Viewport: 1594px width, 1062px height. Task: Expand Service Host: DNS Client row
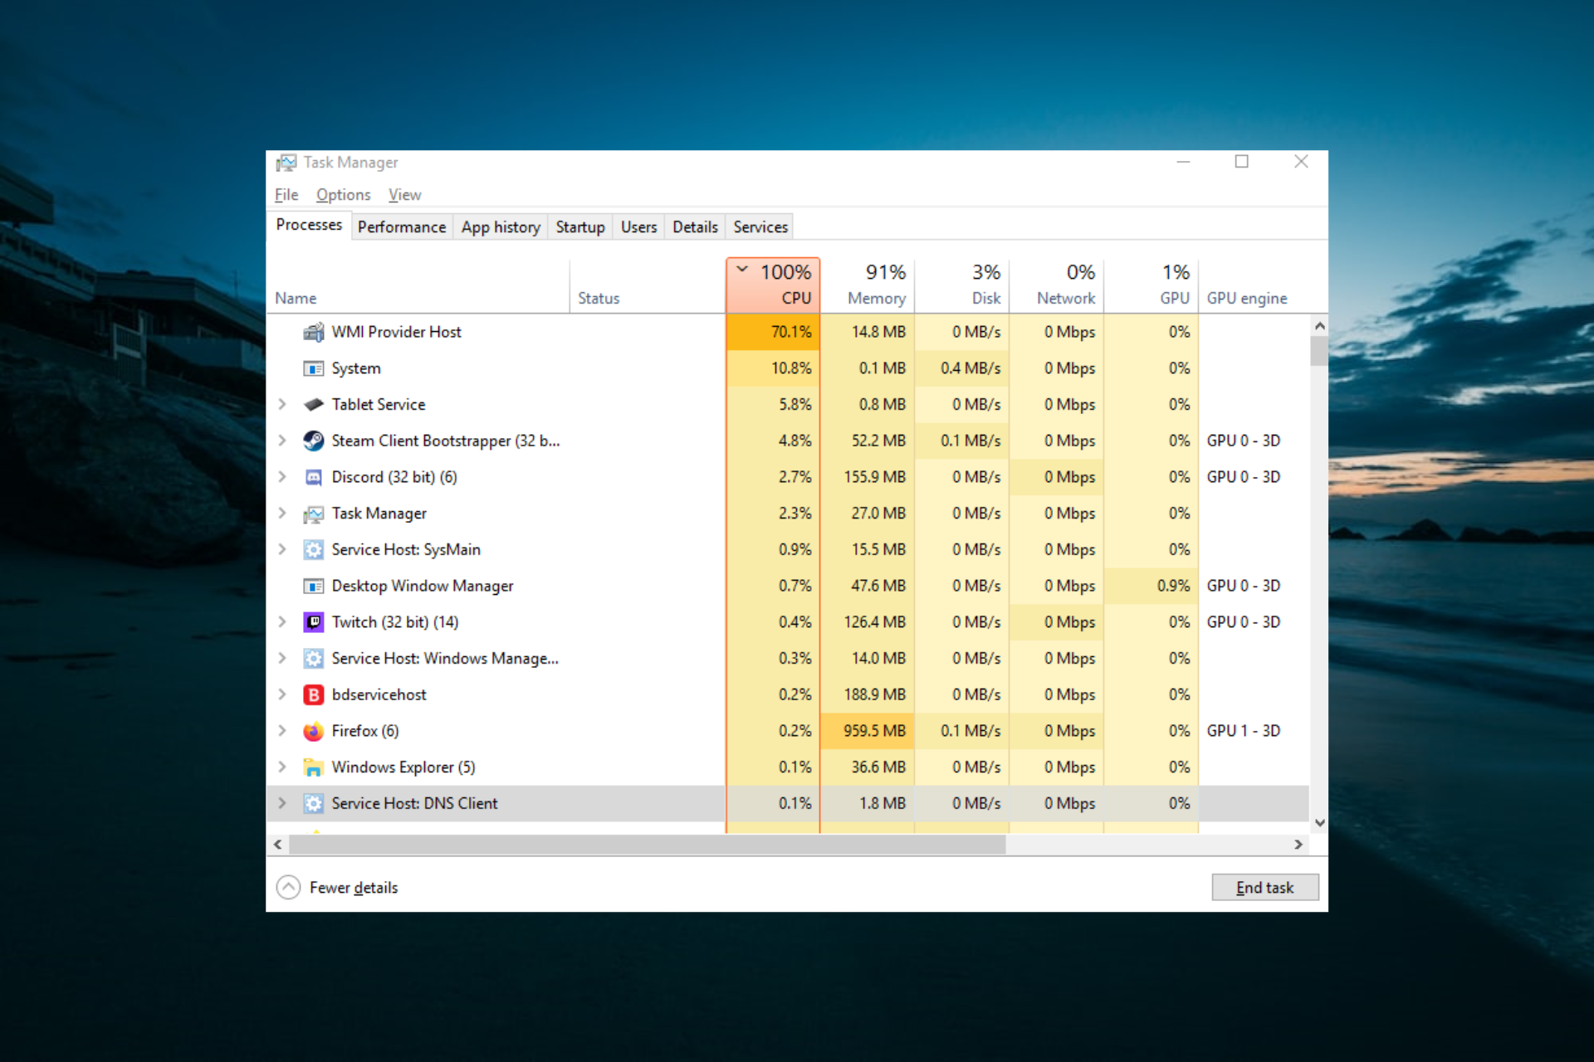pyautogui.click(x=282, y=803)
